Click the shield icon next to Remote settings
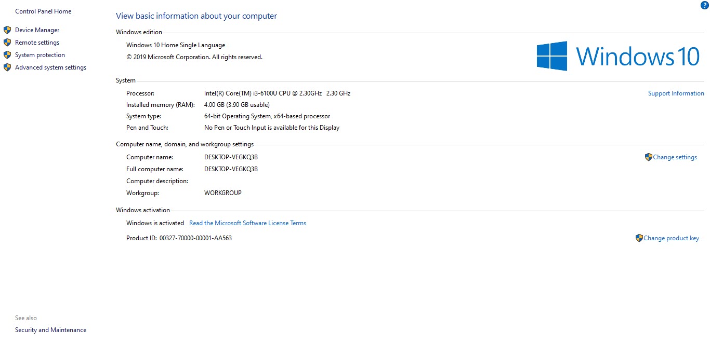 (7, 43)
